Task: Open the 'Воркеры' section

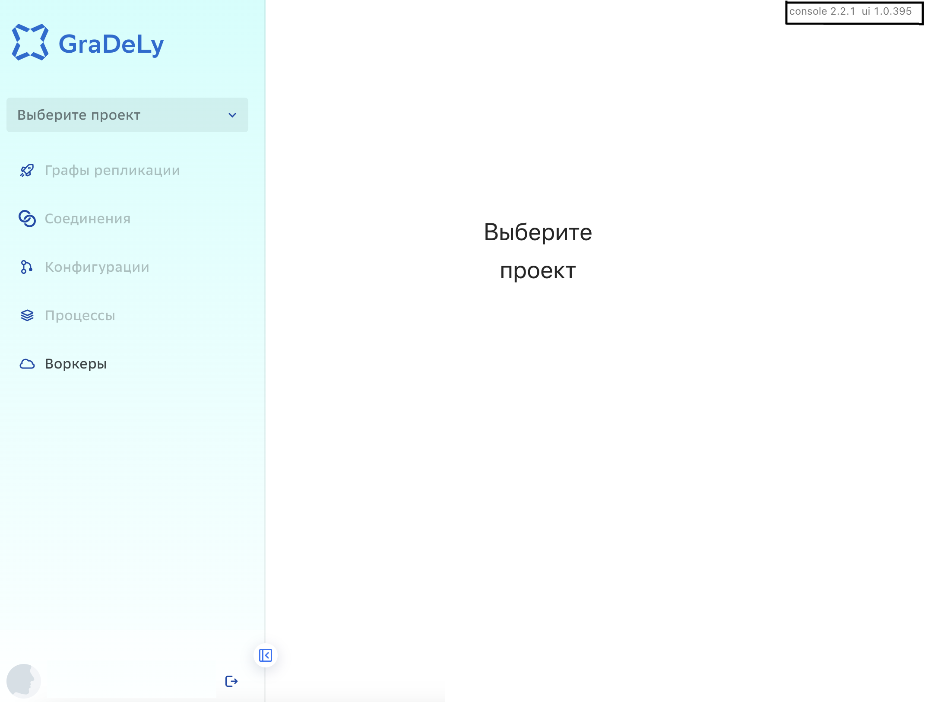Action: (76, 364)
